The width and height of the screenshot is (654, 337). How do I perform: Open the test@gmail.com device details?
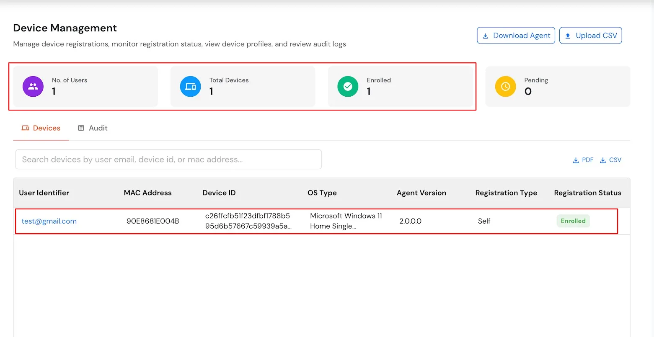(x=49, y=221)
